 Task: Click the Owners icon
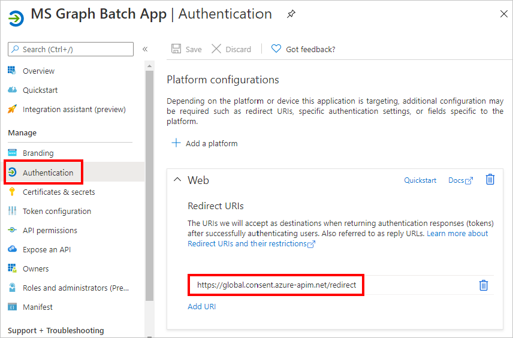[12, 268]
